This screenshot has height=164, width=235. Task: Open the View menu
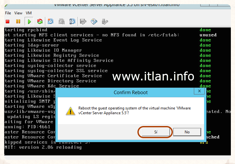[18, 13]
